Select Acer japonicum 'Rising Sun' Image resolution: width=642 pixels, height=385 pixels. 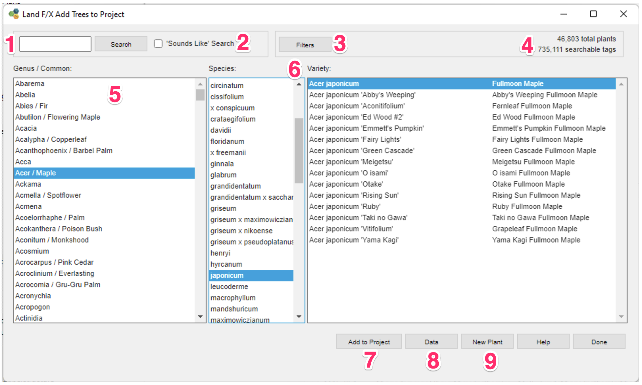click(461, 195)
